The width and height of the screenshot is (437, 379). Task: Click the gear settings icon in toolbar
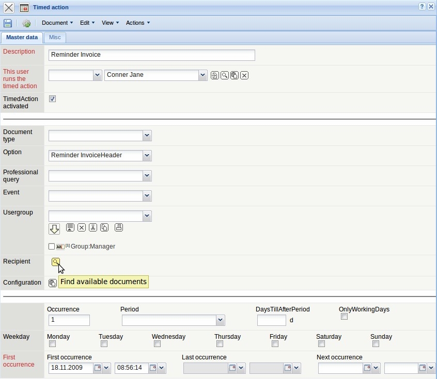coord(26,23)
